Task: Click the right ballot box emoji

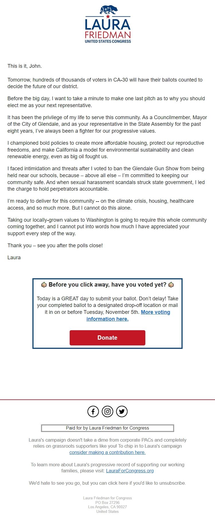Action: 171,285
